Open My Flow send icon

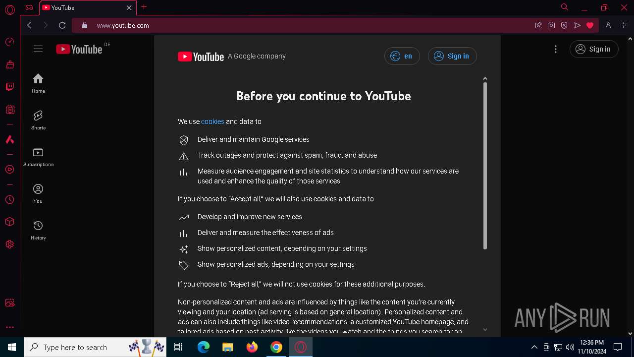pyautogui.click(x=577, y=25)
